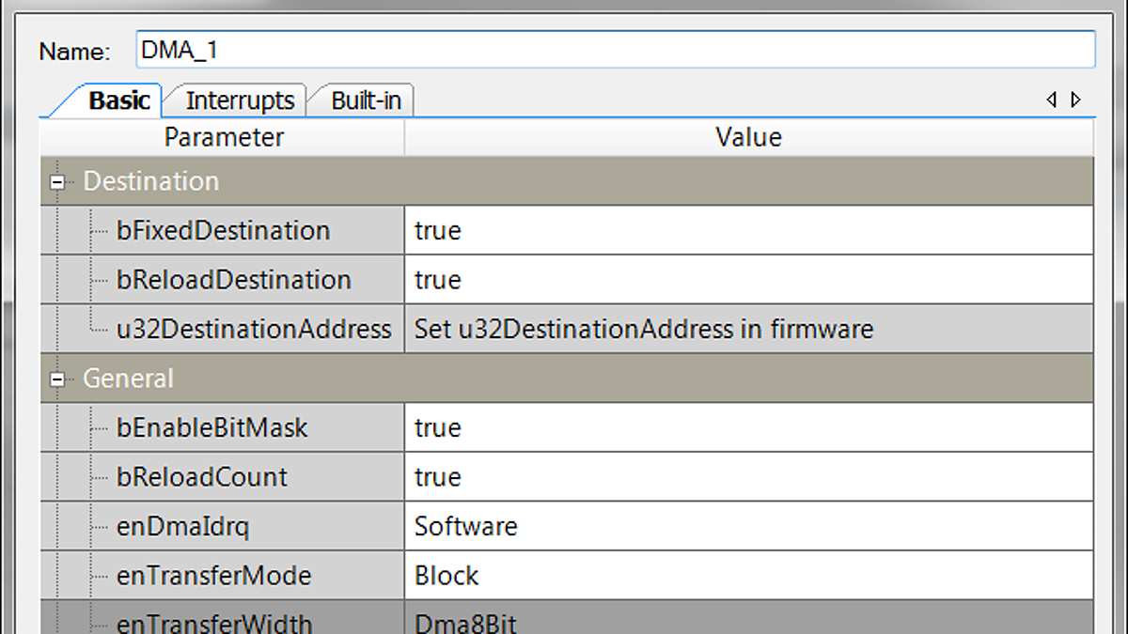Toggle bReloadDestination value

coord(658,279)
